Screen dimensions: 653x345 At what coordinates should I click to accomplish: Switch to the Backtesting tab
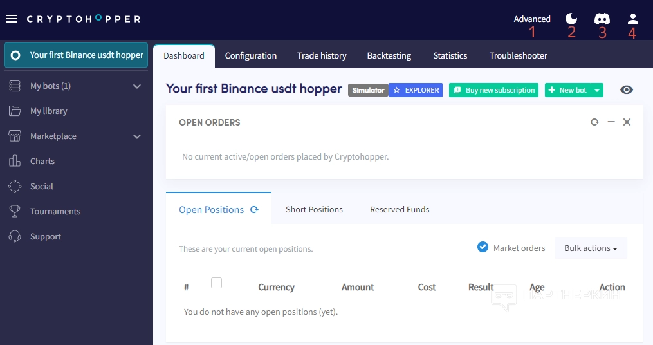389,56
